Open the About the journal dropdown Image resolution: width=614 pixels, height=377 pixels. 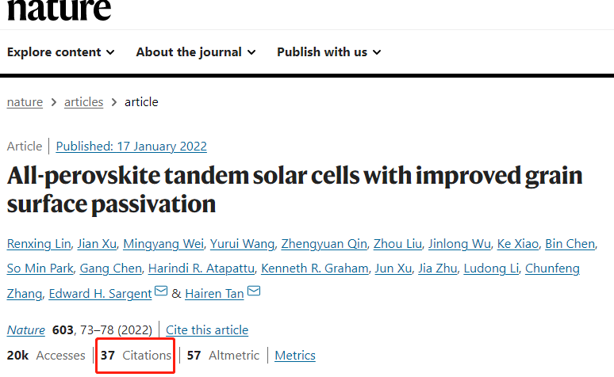click(196, 52)
